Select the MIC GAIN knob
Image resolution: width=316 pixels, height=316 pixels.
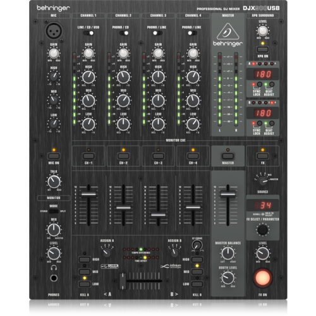click(54, 53)
